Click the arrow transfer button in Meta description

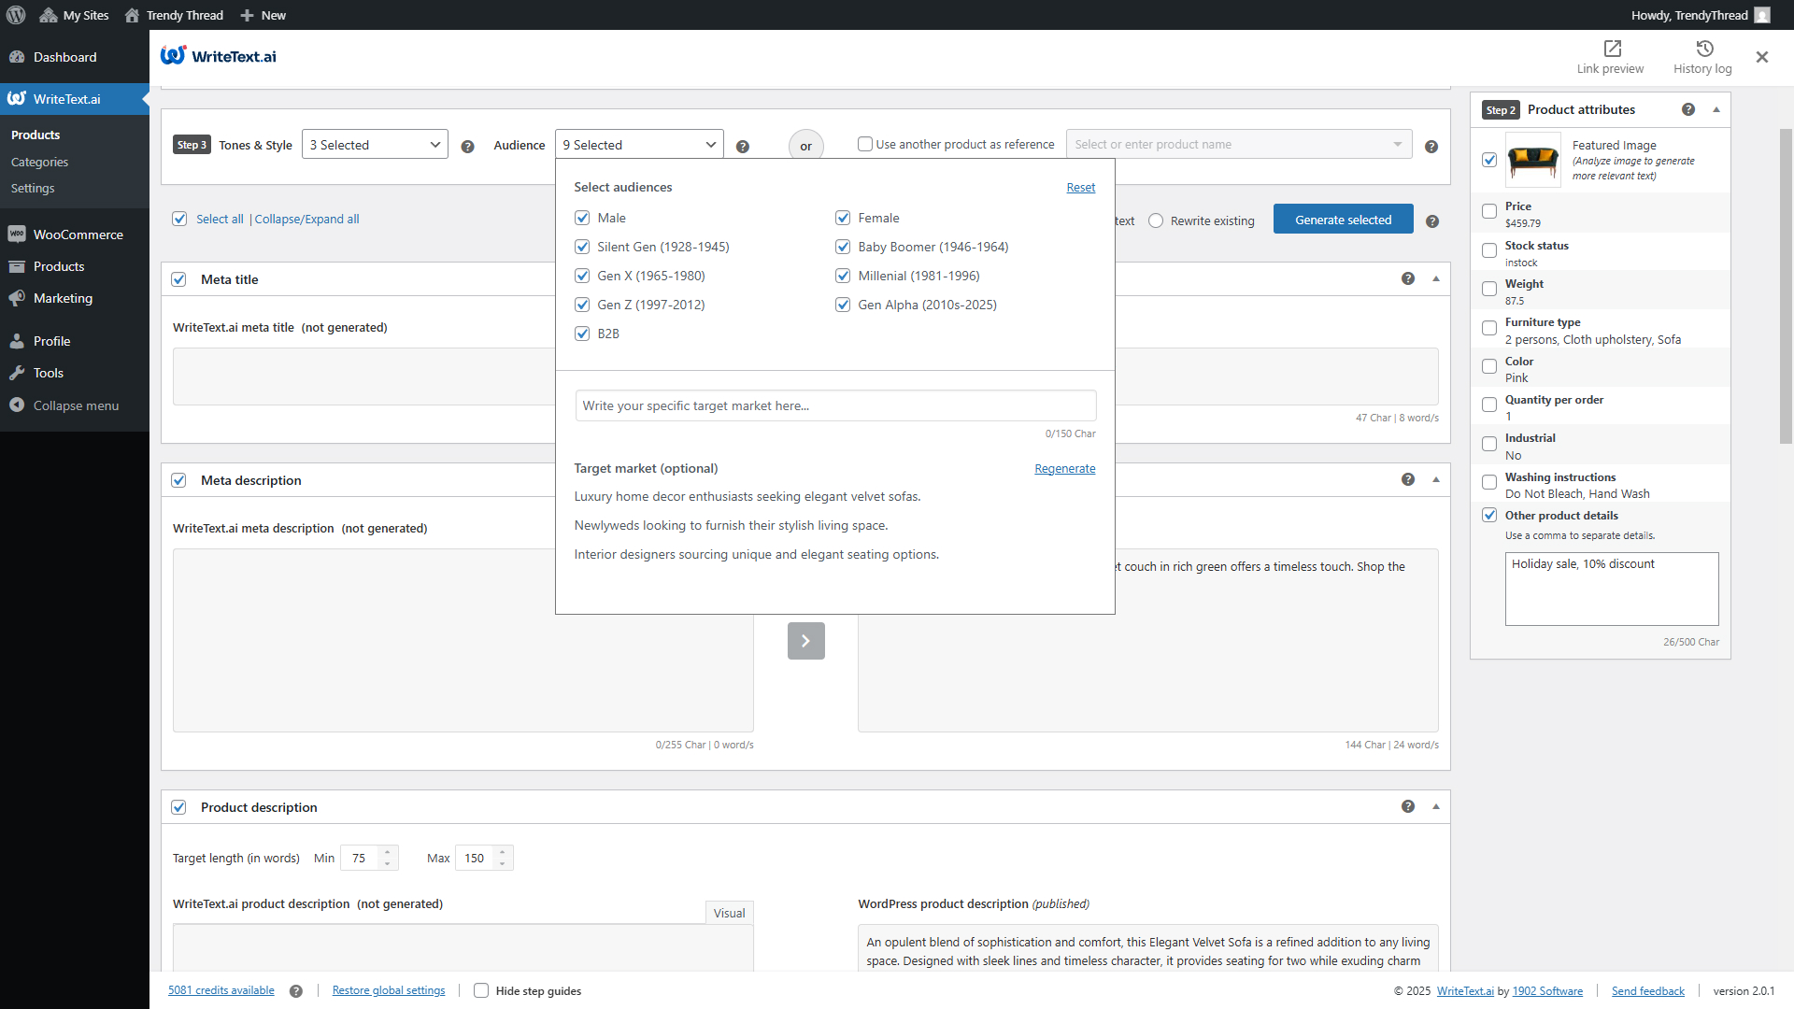tap(805, 641)
